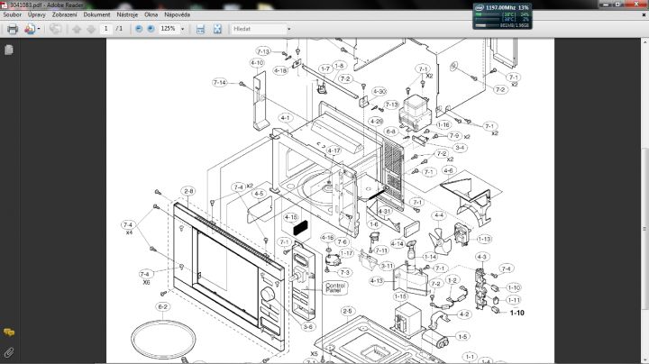Open the zoom level dropdown arrow
Viewport: 649px width, 364px height.
click(182, 29)
